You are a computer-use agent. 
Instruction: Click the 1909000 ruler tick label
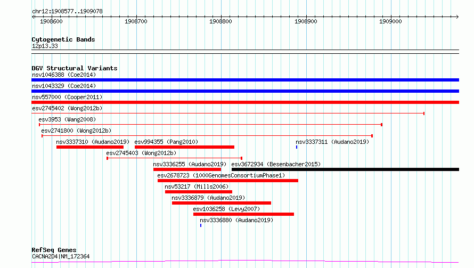tap(390, 21)
